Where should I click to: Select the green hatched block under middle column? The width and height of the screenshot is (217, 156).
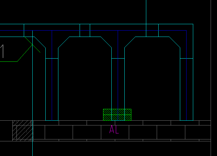(117, 115)
